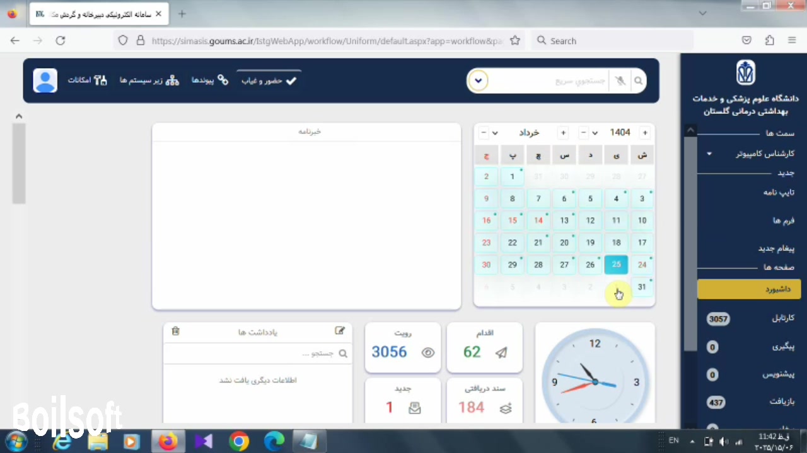The width and height of the screenshot is (807, 453).
Task: Go to next month after خرداد
Action: pos(563,133)
